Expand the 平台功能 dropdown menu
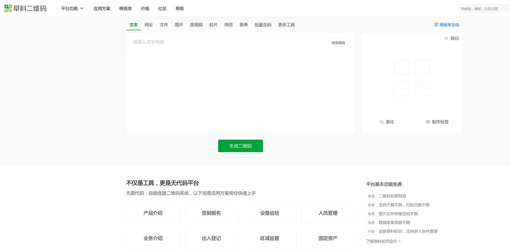The image size is (510, 250). [72, 8]
